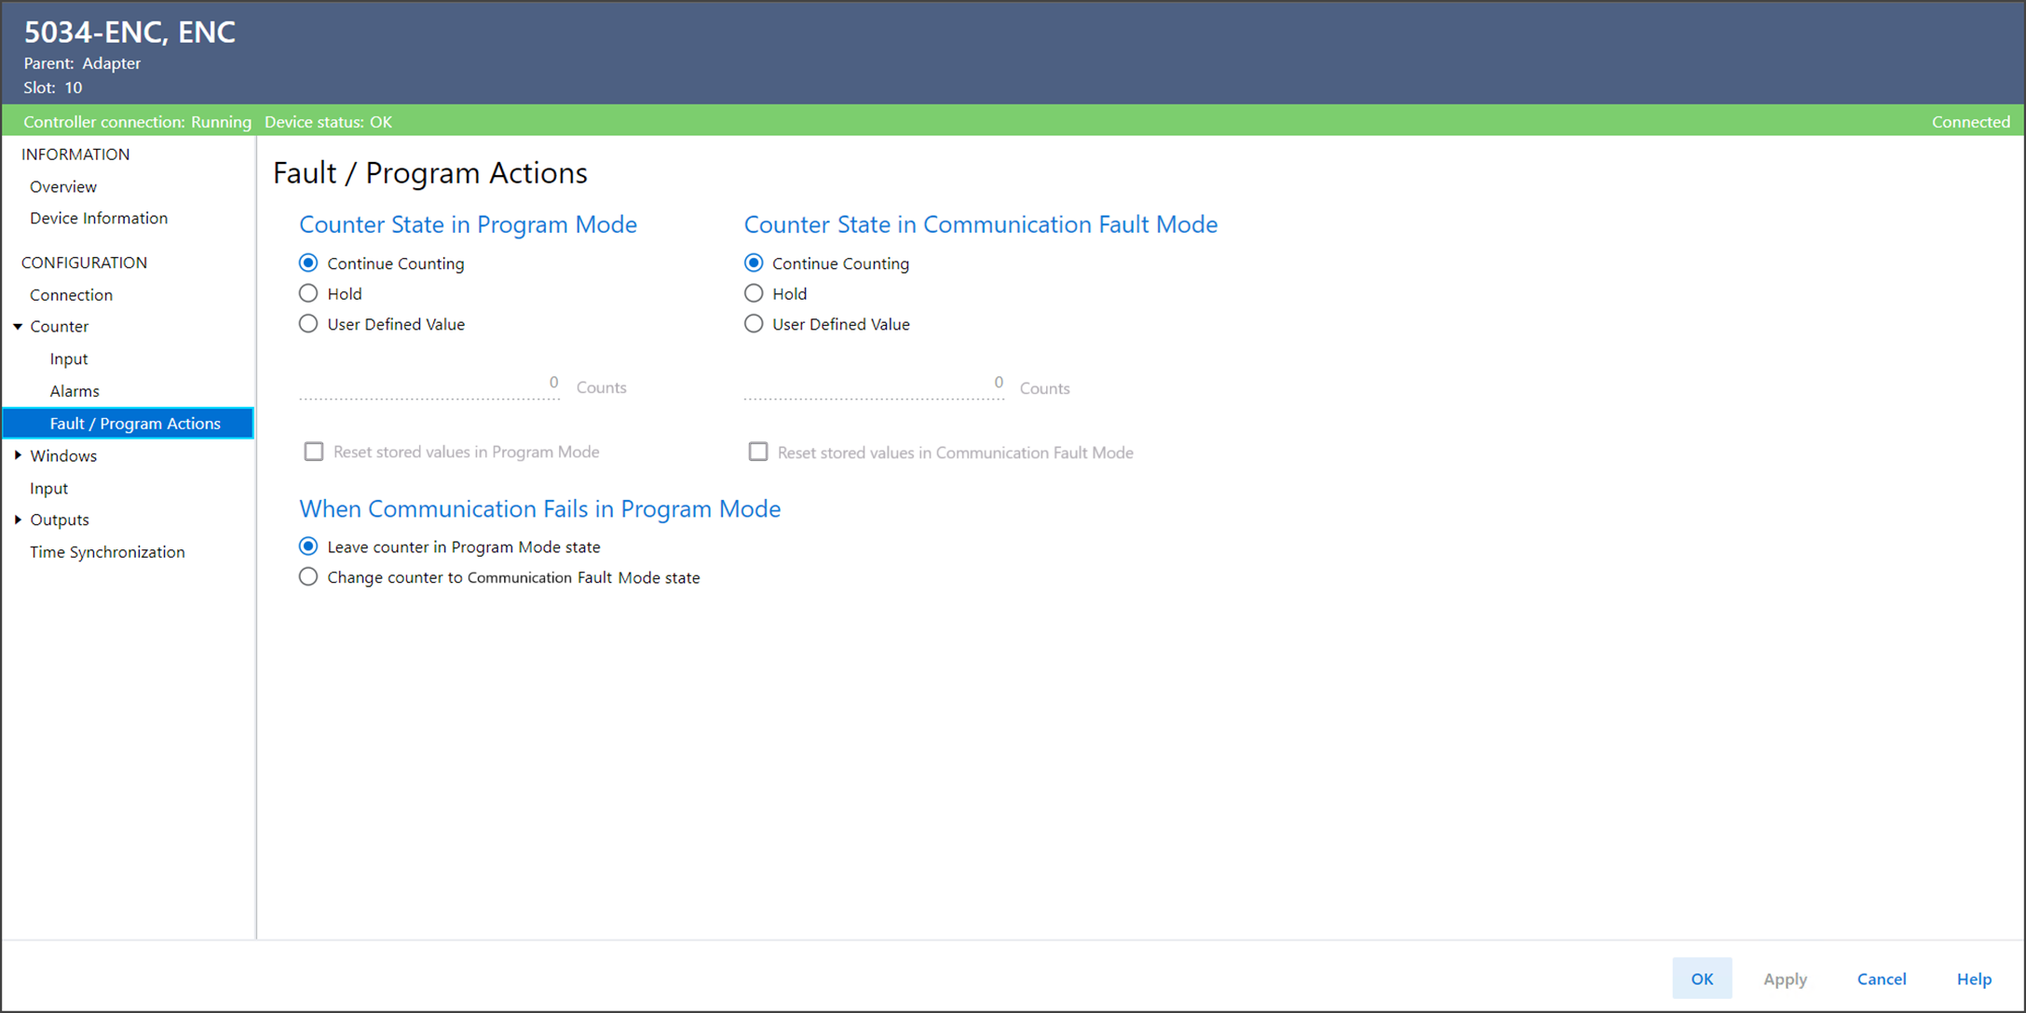Choose User Defined Value for Communication Fault
Screen dimensions: 2026x1013
click(754, 324)
